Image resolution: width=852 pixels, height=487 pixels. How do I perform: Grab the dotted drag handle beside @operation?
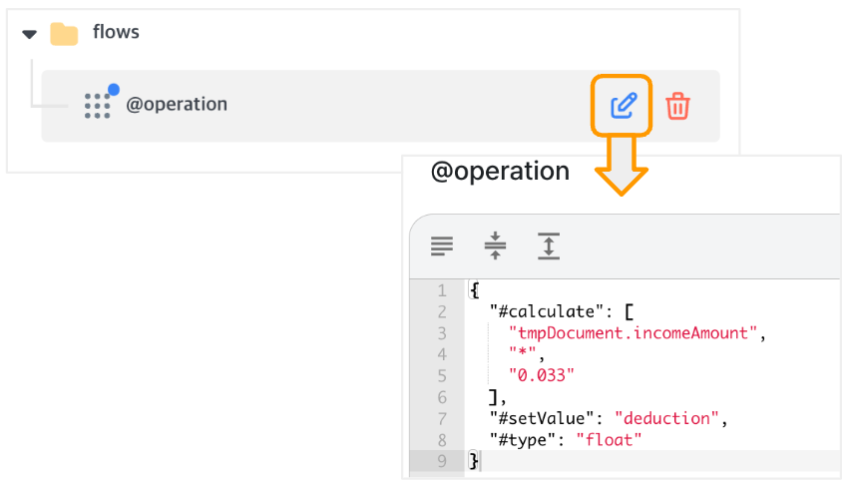click(97, 106)
